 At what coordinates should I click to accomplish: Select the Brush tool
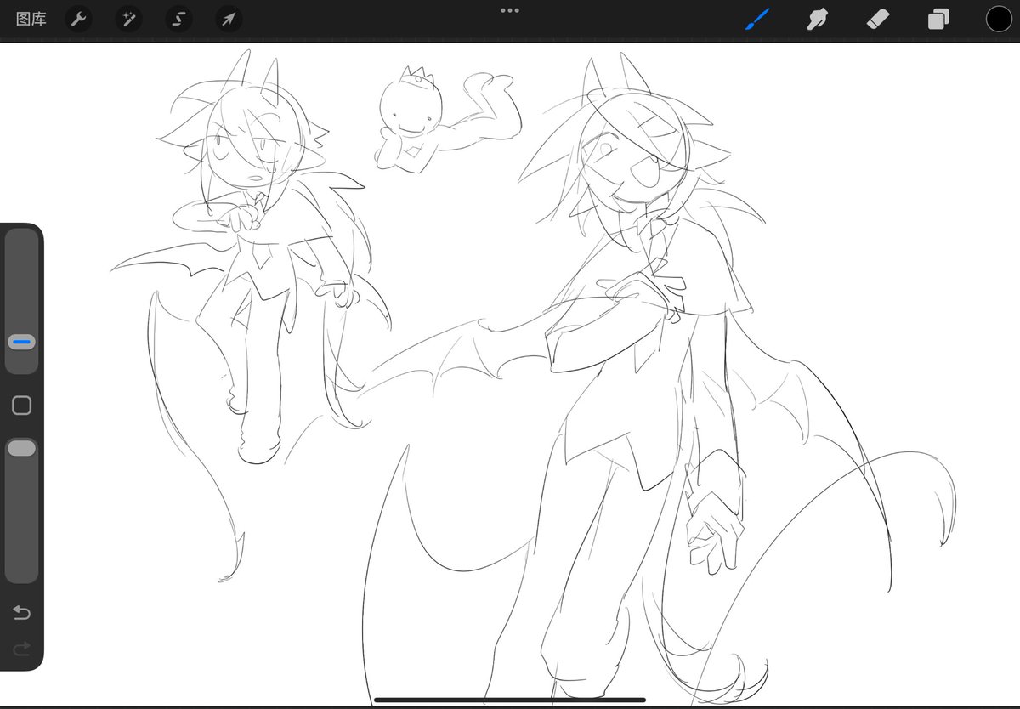757,19
